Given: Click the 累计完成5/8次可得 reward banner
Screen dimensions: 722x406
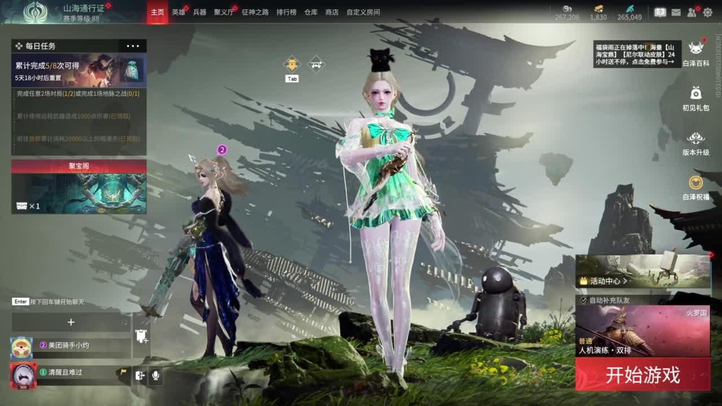Looking at the screenshot, I should [79, 70].
